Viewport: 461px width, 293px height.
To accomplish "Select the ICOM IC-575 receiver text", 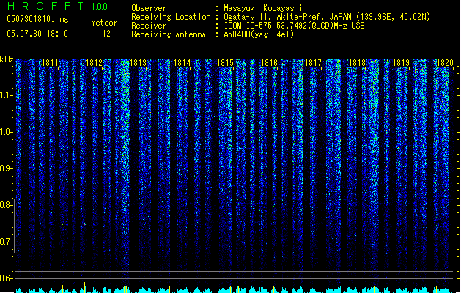I will 294,26.
